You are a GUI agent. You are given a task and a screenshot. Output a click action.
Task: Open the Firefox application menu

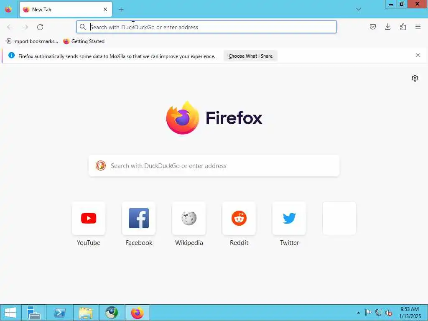(x=418, y=27)
